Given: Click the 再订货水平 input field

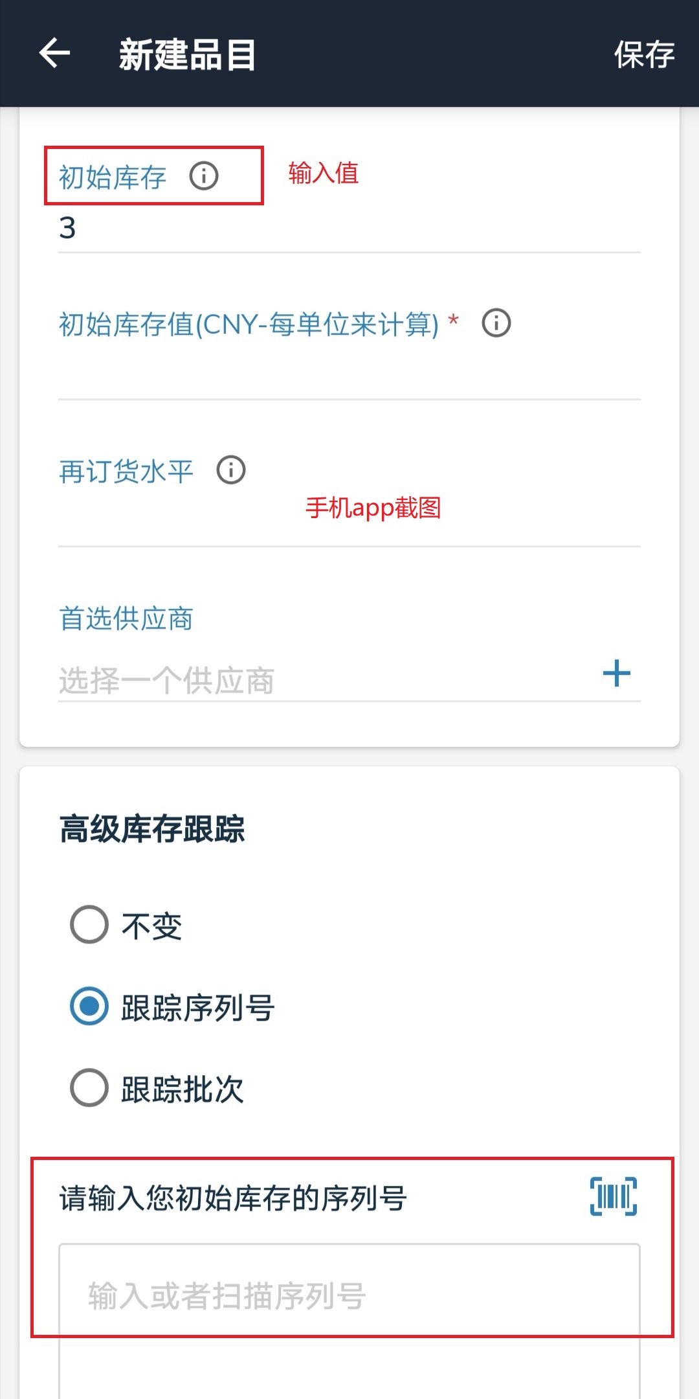Looking at the screenshot, I should 349,521.
